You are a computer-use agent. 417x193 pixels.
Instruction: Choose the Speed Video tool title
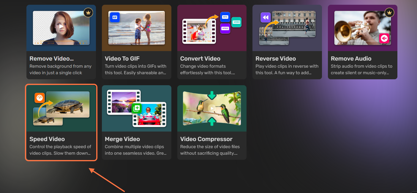coord(47,139)
